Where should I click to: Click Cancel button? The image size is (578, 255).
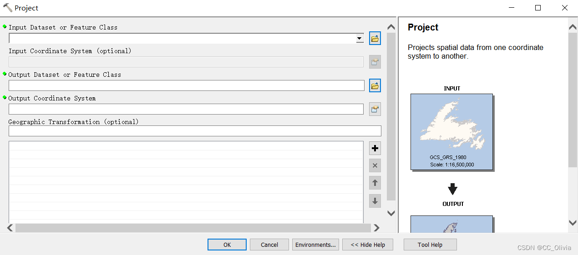(x=269, y=245)
